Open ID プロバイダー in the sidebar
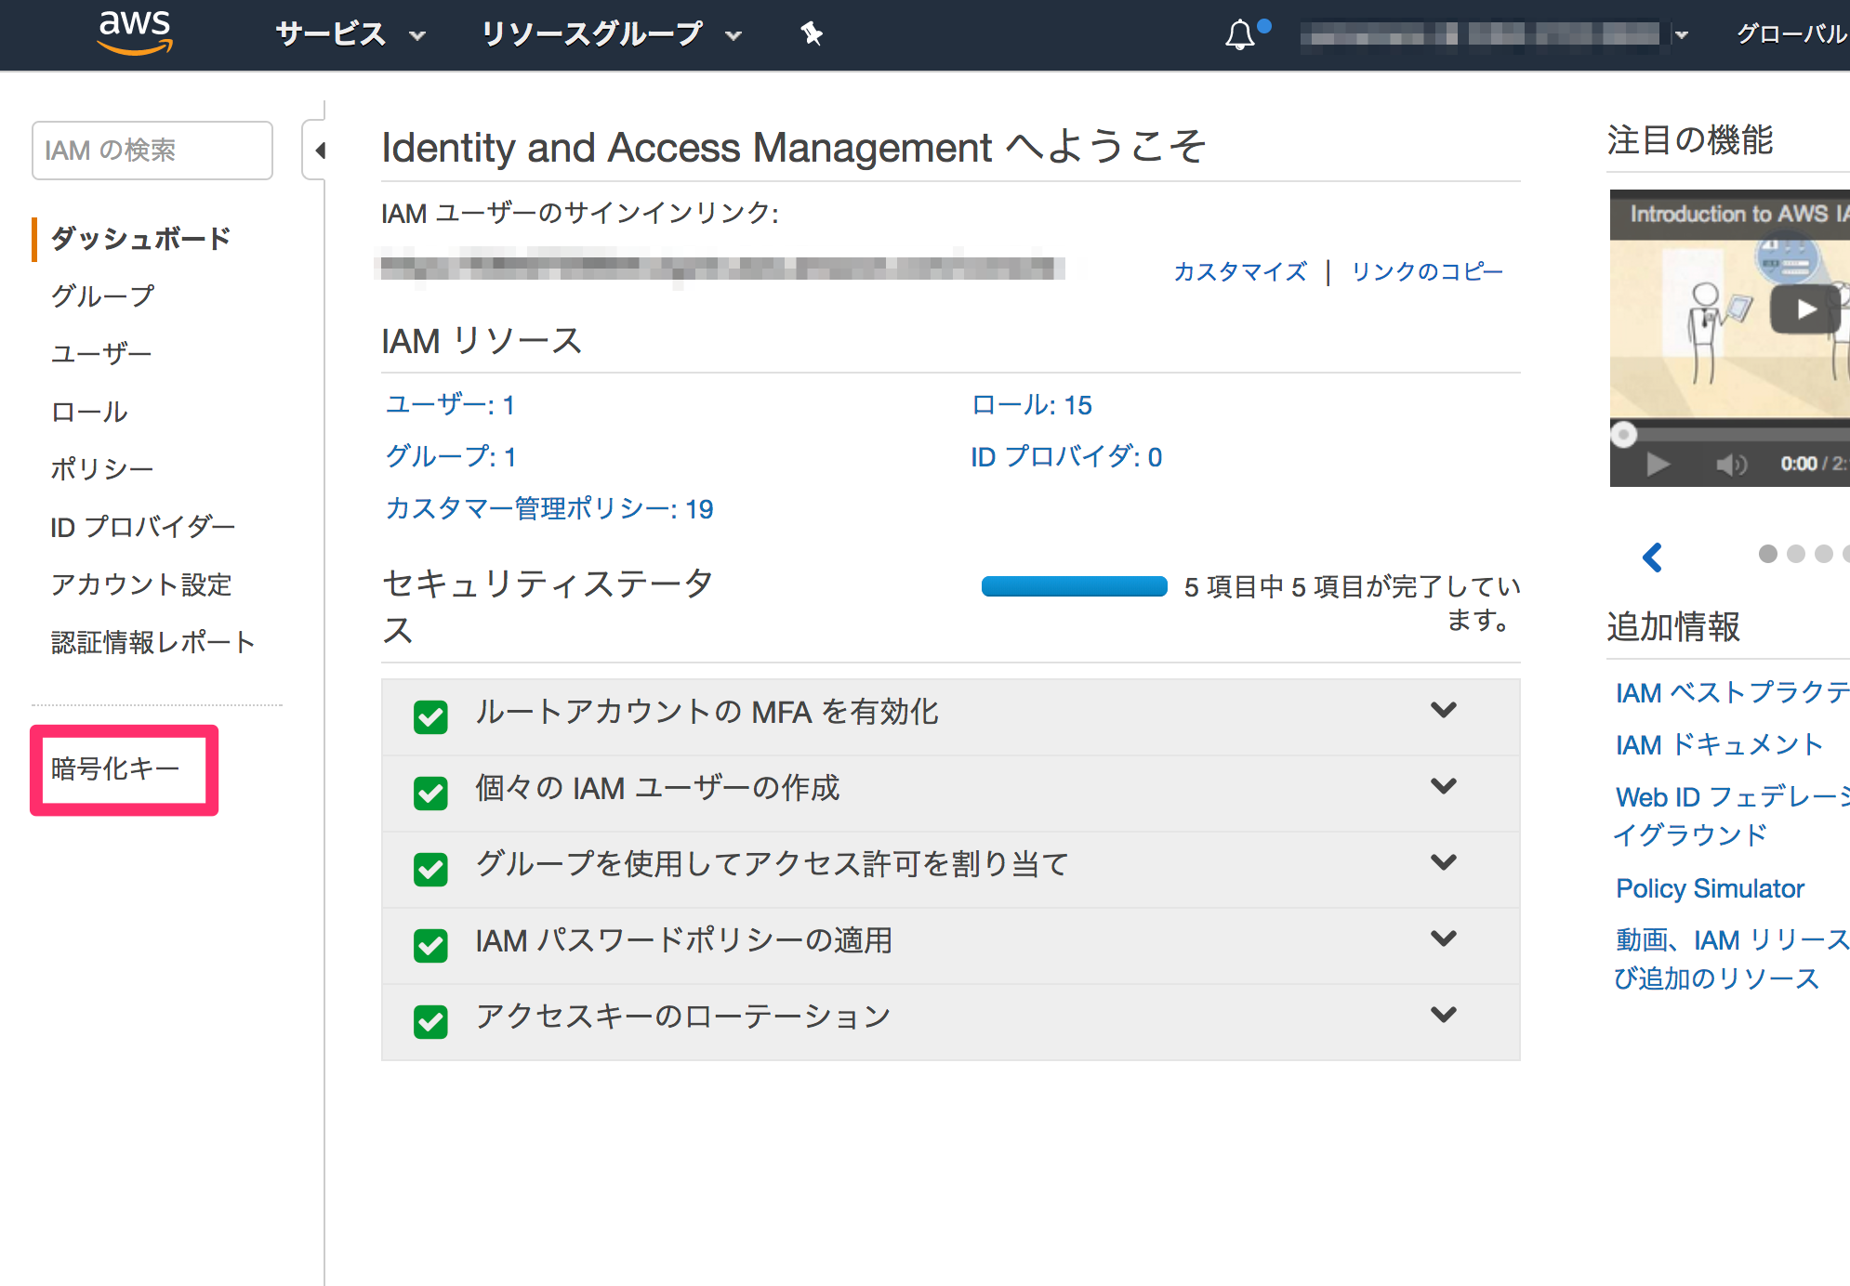 click(143, 527)
